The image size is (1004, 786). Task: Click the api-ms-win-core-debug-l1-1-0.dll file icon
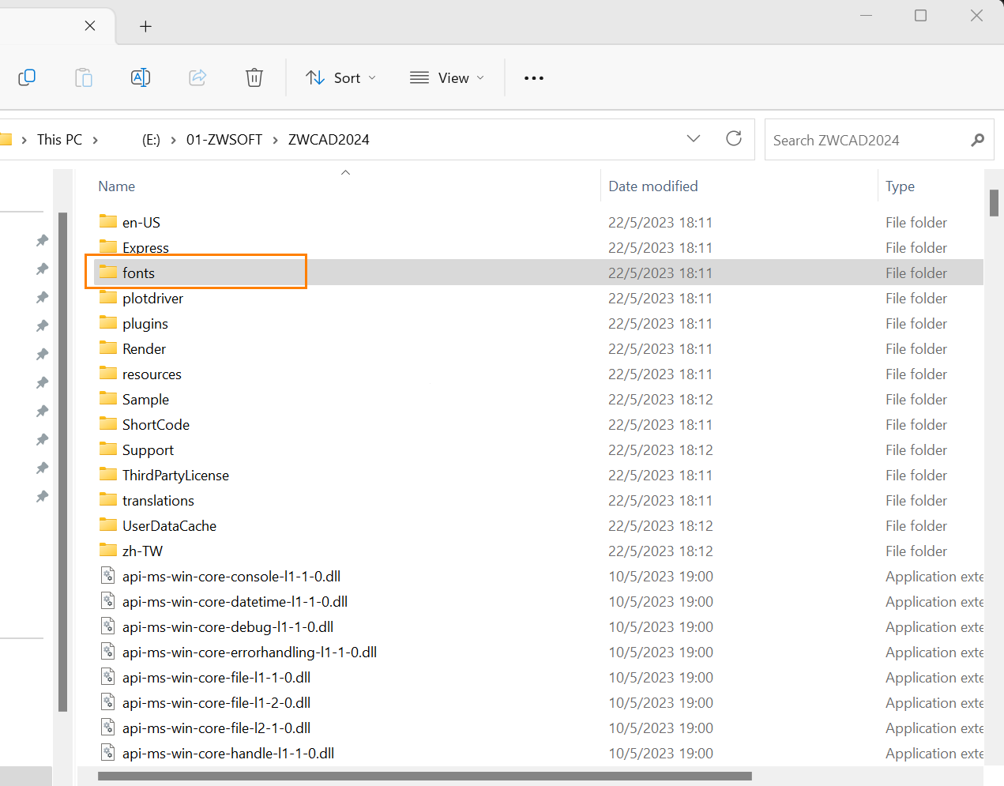click(108, 626)
